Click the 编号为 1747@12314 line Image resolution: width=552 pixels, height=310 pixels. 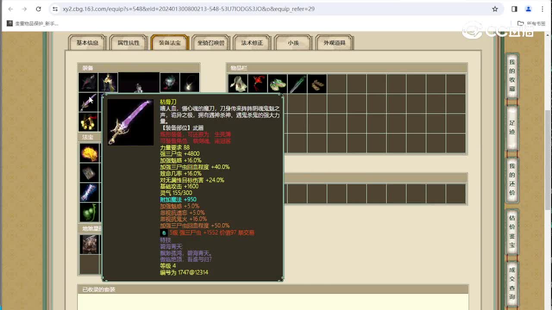click(x=184, y=273)
